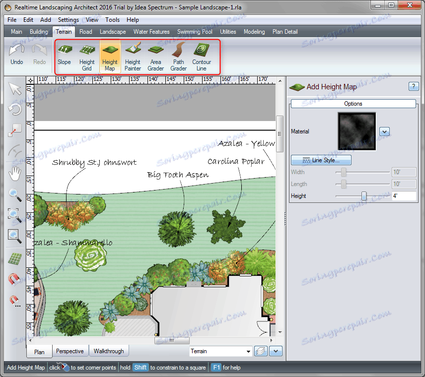Toggle the magnet snap icon

click(15, 280)
